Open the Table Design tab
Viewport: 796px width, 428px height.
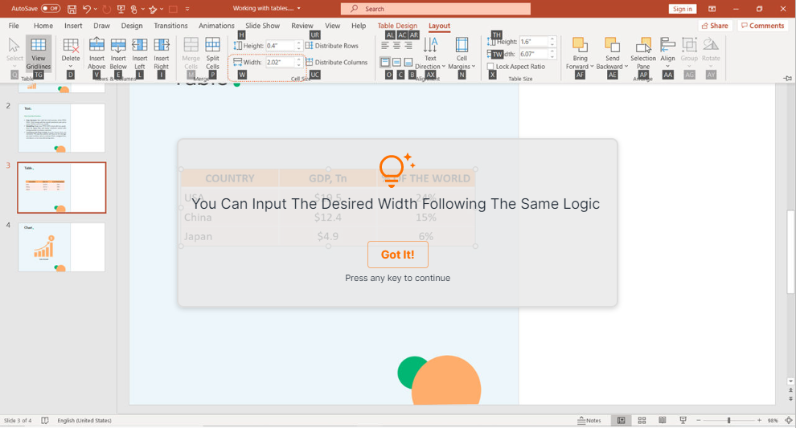397,26
